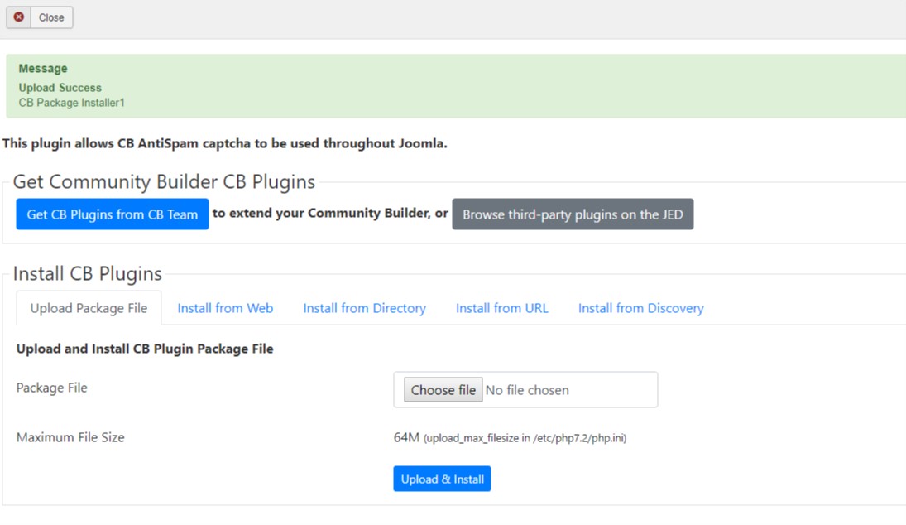906x525 pixels.
Task: Click the upload_max_filesize php.ini note
Action: [525, 438]
